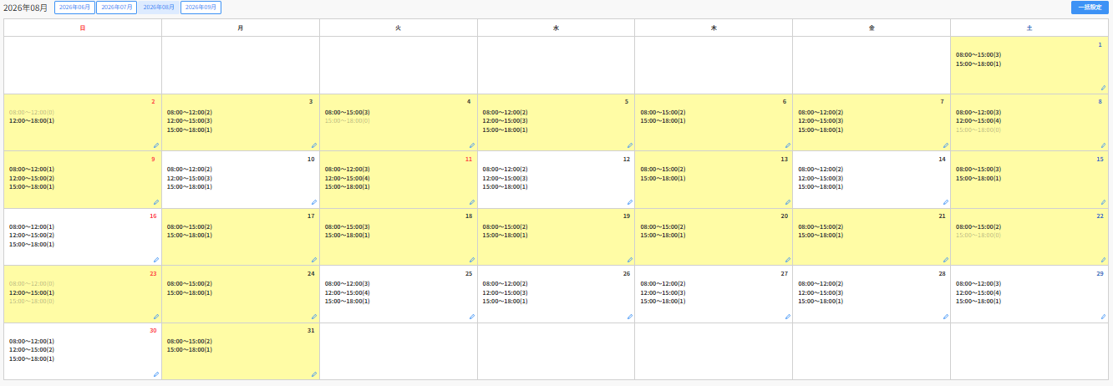
Task: Click the 火 (Tuesday) column header
Action: pyautogui.click(x=399, y=28)
